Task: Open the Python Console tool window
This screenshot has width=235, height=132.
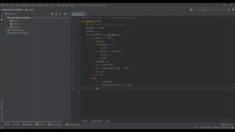Action: coord(73,125)
